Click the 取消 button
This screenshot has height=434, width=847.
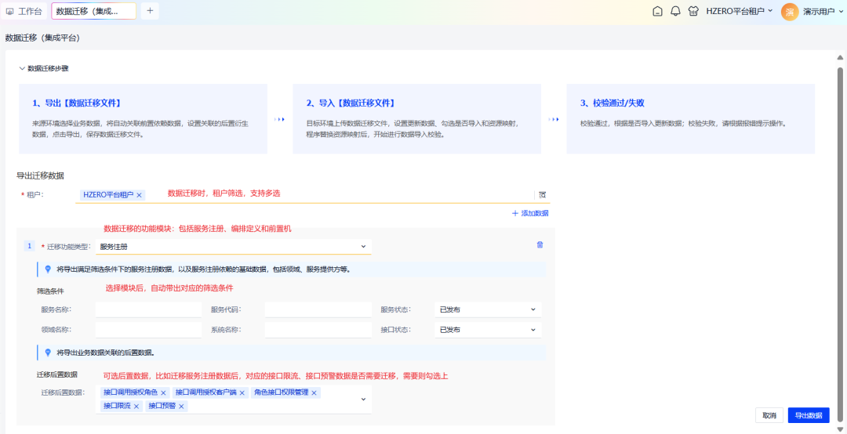click(x=769, y=415)
